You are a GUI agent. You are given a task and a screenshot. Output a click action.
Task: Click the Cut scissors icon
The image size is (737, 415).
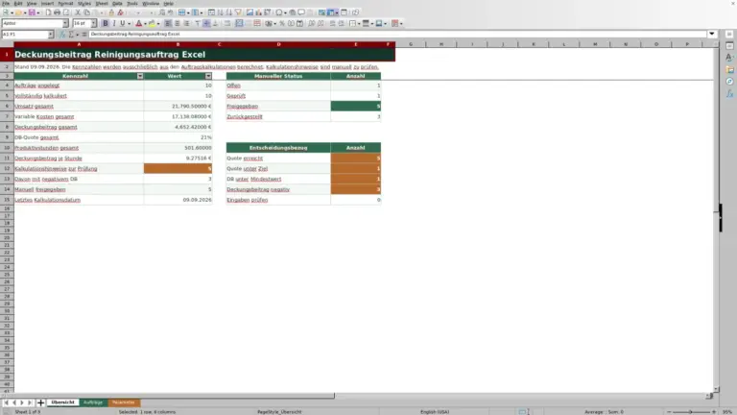tap(78, 12)
